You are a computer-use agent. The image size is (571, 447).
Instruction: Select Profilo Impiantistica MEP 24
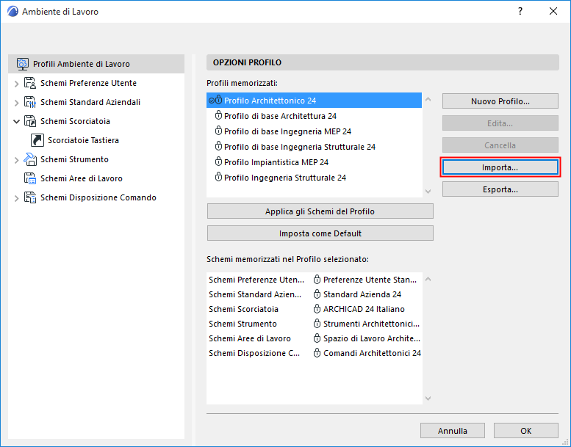(x=314, y=162)
